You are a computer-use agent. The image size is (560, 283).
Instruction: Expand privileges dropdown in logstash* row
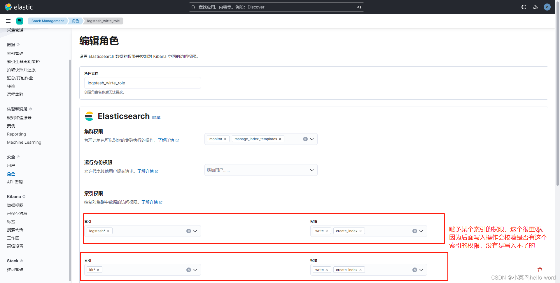pos(421,231)
